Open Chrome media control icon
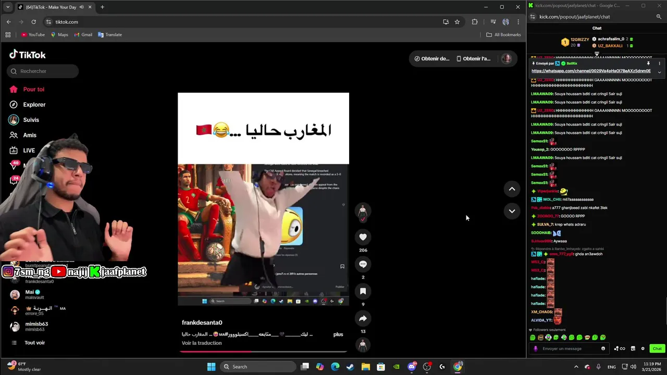 point(493,22)
